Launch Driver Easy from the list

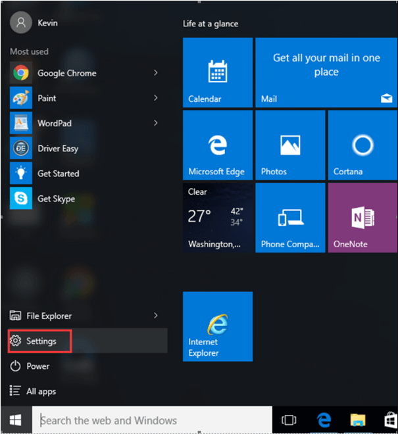click(x=57, y=149)
